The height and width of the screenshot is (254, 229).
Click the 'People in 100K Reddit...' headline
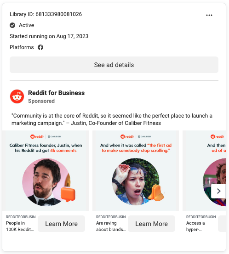pos(20,226)
